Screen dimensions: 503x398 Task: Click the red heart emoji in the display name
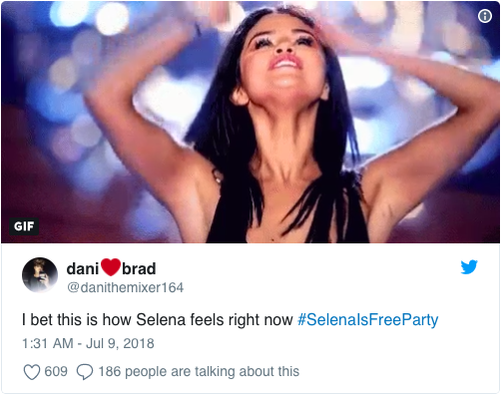coord(111,267)
